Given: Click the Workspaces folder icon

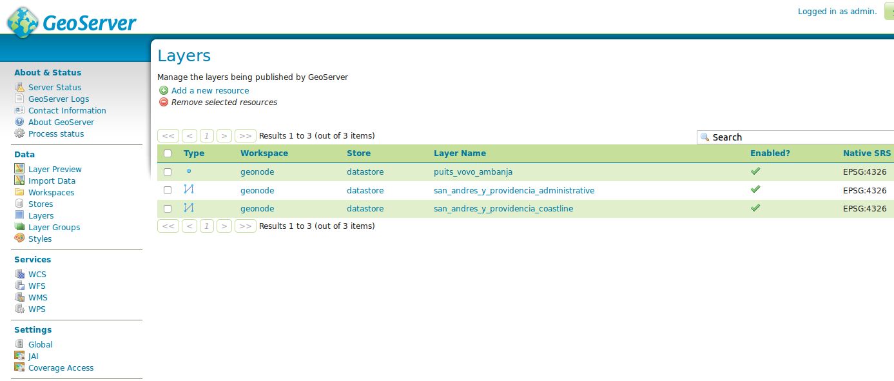Looking at the screenshot, I should point(19,192).
